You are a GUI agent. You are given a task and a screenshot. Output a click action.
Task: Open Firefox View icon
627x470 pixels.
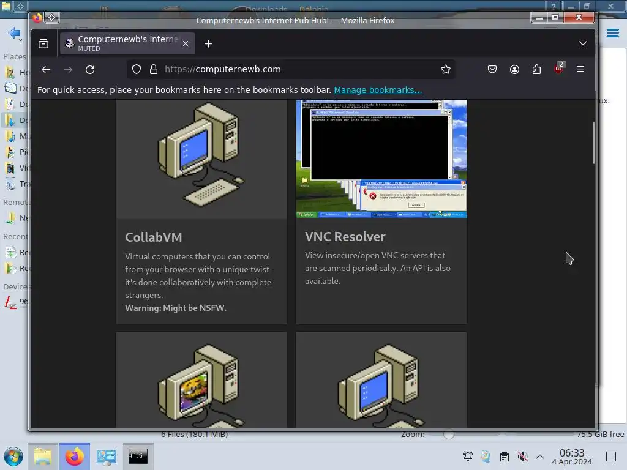(x=43, y=43)
